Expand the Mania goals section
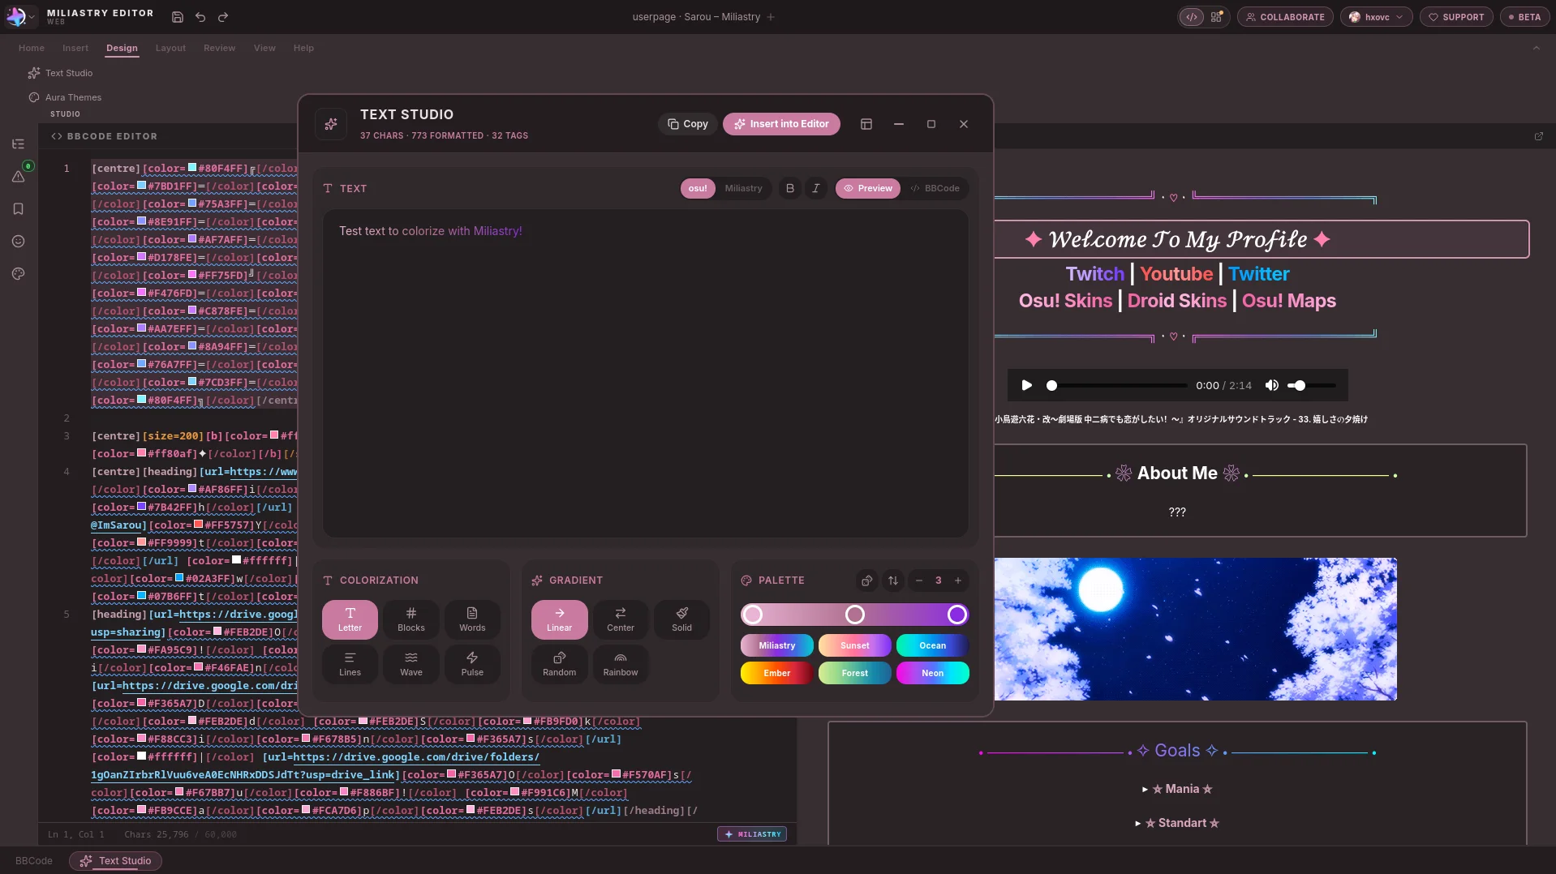The width and height of the screenshot is (1556, 874). [x=1177, y=789]
